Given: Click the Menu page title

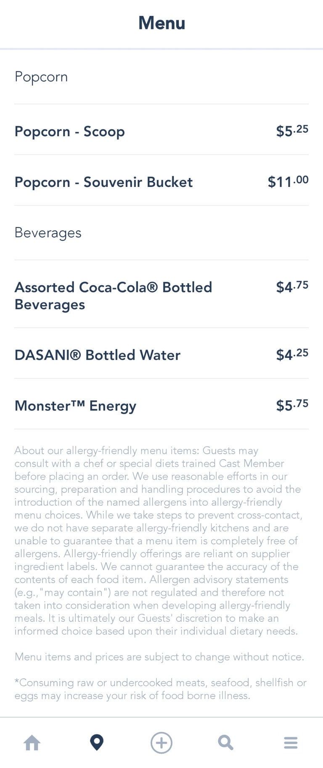Looking at the screenshot, I should coord(161,23).
